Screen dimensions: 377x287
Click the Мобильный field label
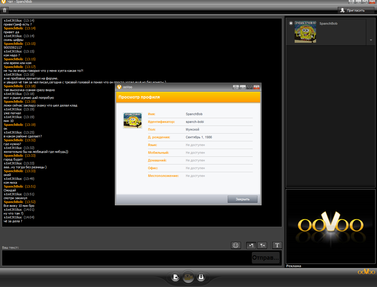coord(158,153)
